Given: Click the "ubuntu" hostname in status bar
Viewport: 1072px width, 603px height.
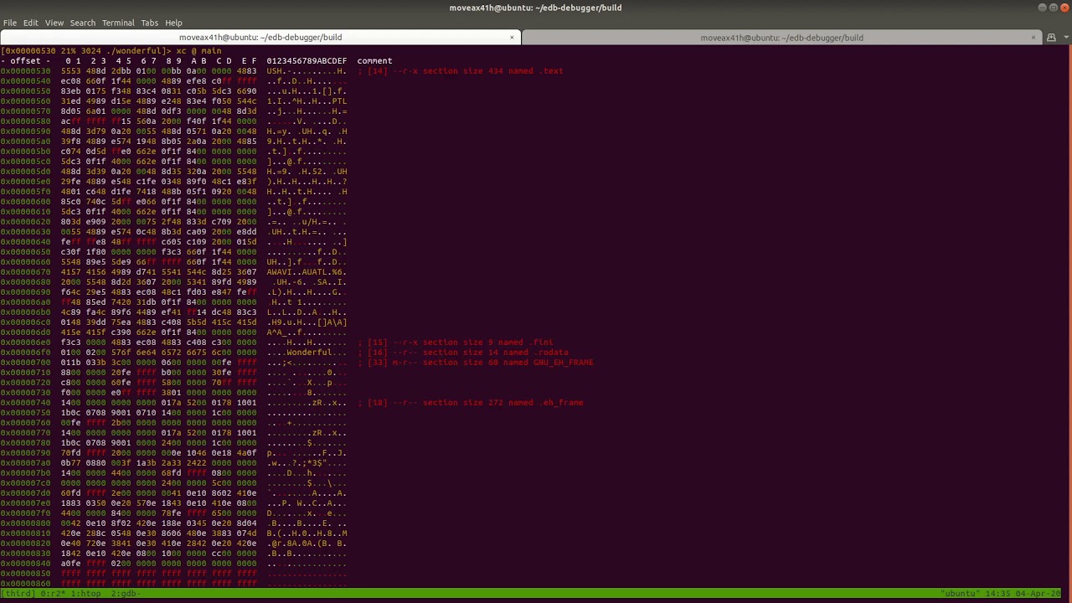Looking at the screenshot, I should tap(960, 594).
